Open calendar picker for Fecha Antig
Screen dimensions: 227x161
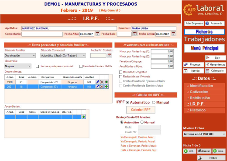click(173, 34)
